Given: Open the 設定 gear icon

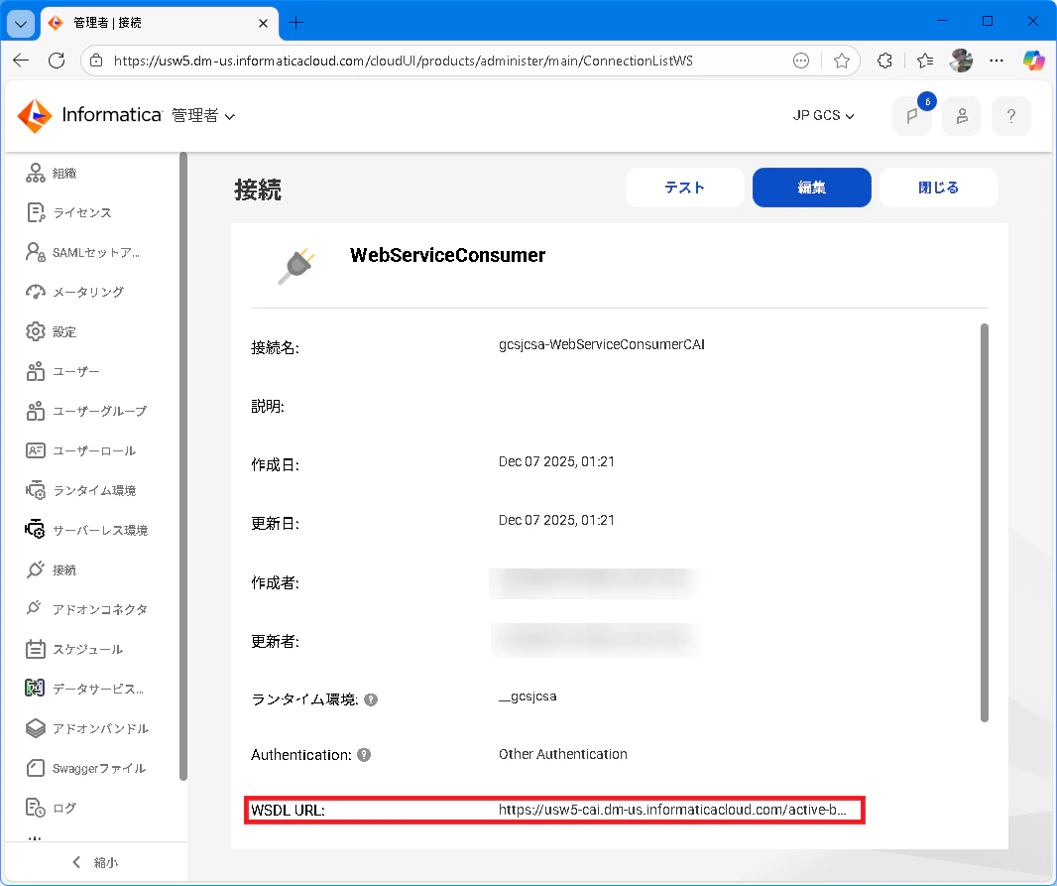Looking at the screenshot, I should [x=35, y=331].
